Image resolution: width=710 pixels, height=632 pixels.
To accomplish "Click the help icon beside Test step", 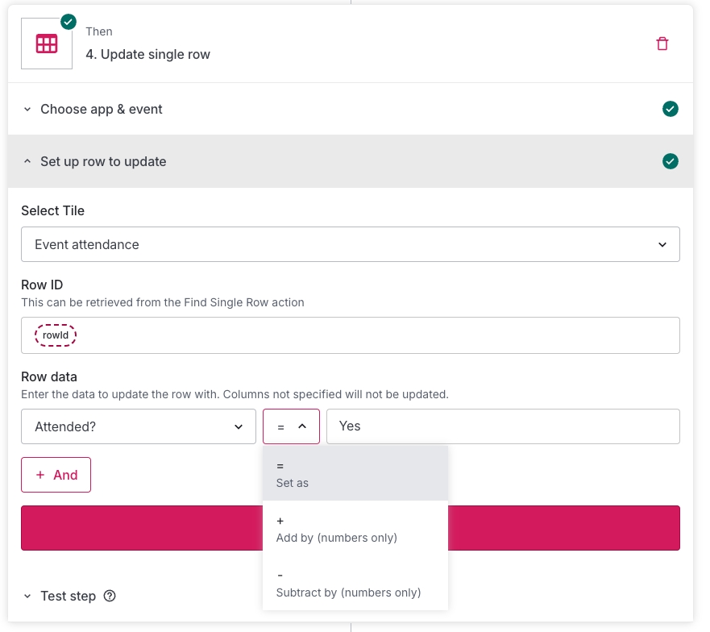I will click(110, 596).
